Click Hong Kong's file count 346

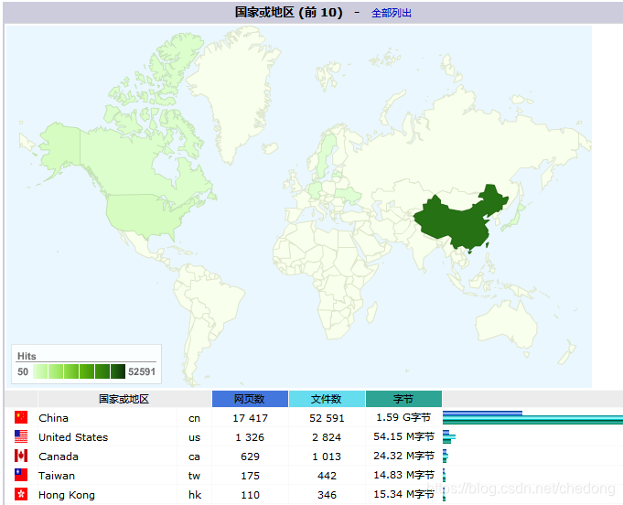pyautogui.click(x=327, y=495)
